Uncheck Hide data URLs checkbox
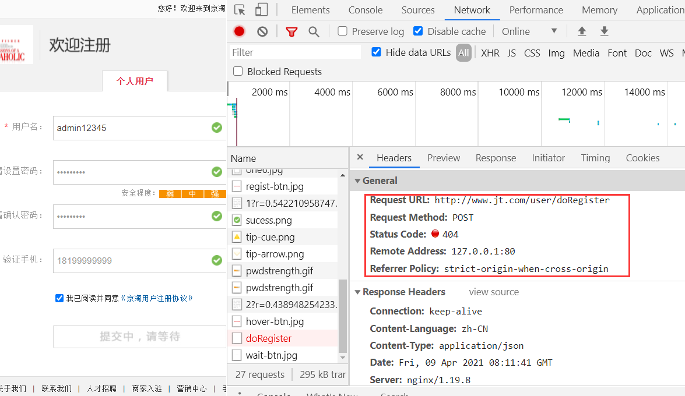 point(376,52)
